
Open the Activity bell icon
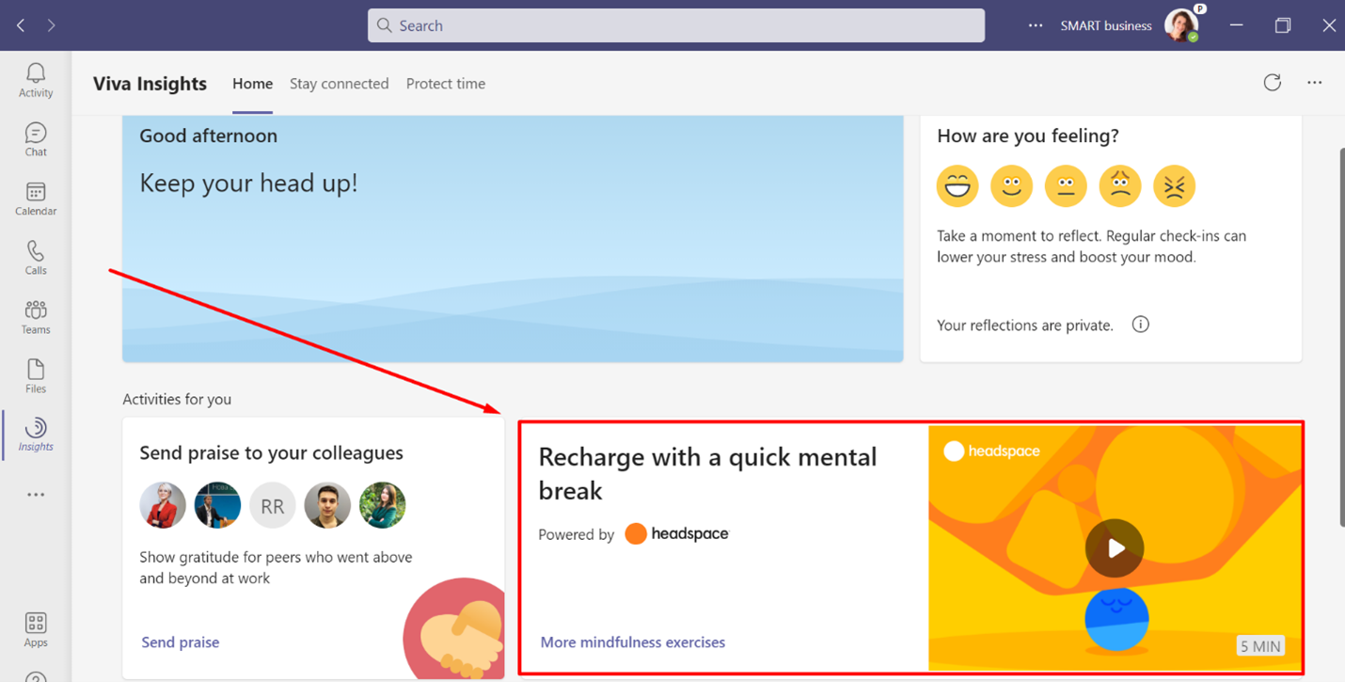tap(36, 80)
